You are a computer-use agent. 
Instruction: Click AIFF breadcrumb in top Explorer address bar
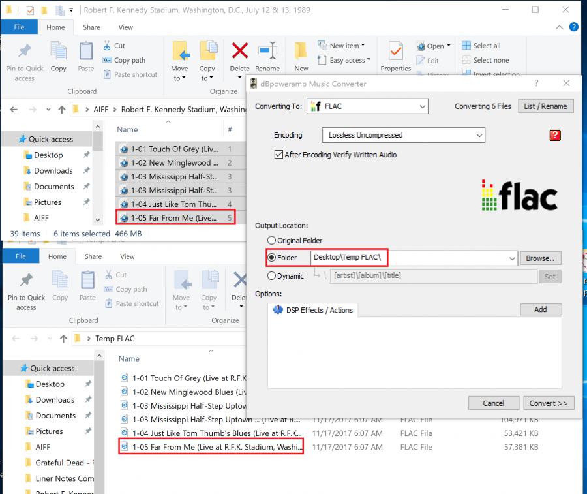click(x=100, y=110)
